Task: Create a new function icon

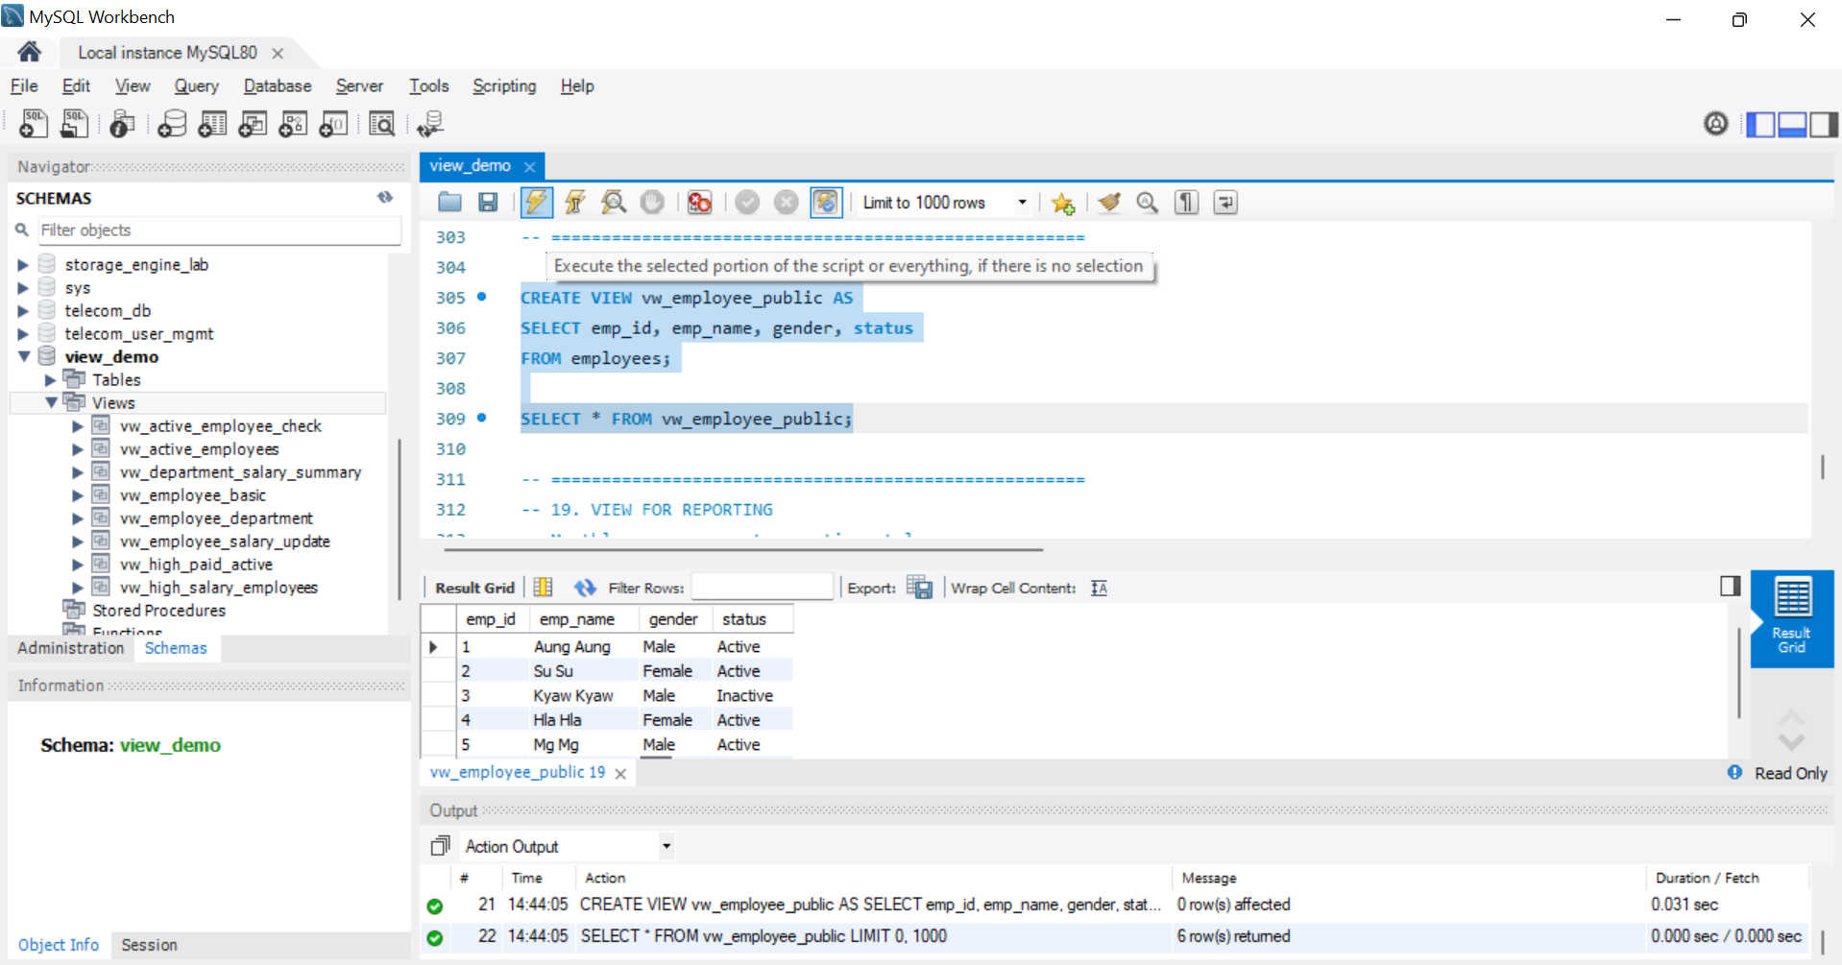Action: click(333, 124)
